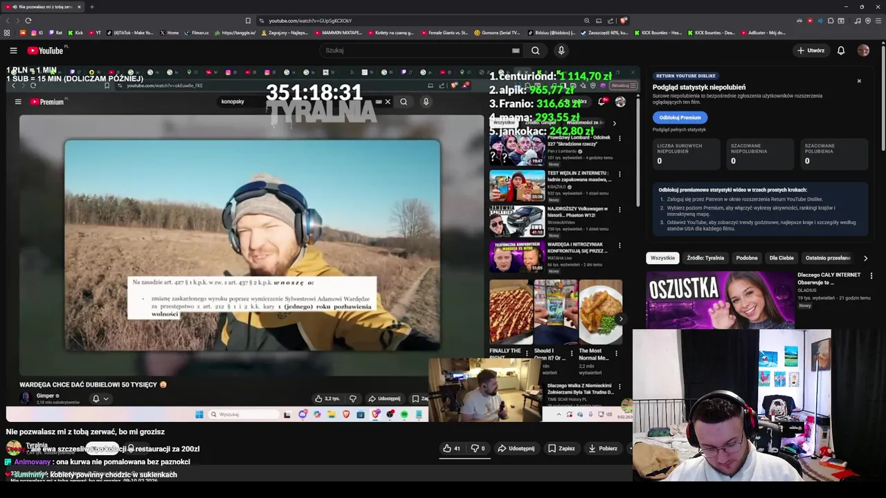Like the video with 41 likes

click(451, 448)
